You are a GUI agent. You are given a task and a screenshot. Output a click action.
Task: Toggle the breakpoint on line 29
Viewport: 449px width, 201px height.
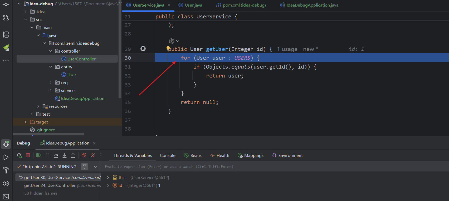click(143, 49)
